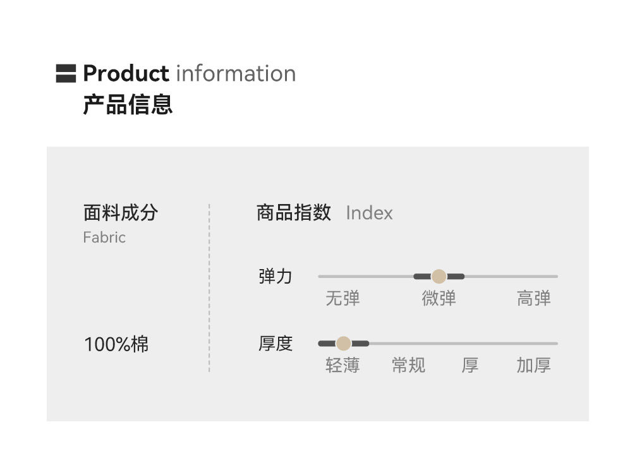
Task: Choose the 微弹 elasticity option
Action: [439, 298]
